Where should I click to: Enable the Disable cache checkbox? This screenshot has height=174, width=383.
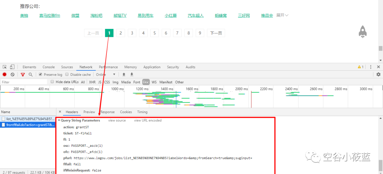coord(67,75)
